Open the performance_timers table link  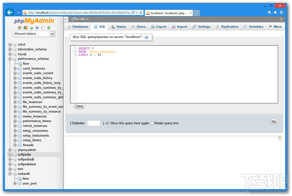tap(37, 121)
